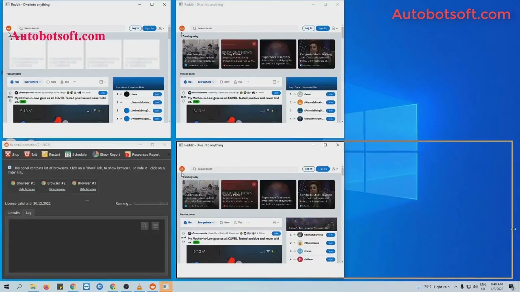Click the Stop icon in RedditAutomation toolbar
Image resolution: width=520 pixels, height=292 pixels.
coord(8,155)
